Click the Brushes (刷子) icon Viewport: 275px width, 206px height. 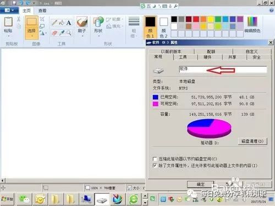coord(82,22)
